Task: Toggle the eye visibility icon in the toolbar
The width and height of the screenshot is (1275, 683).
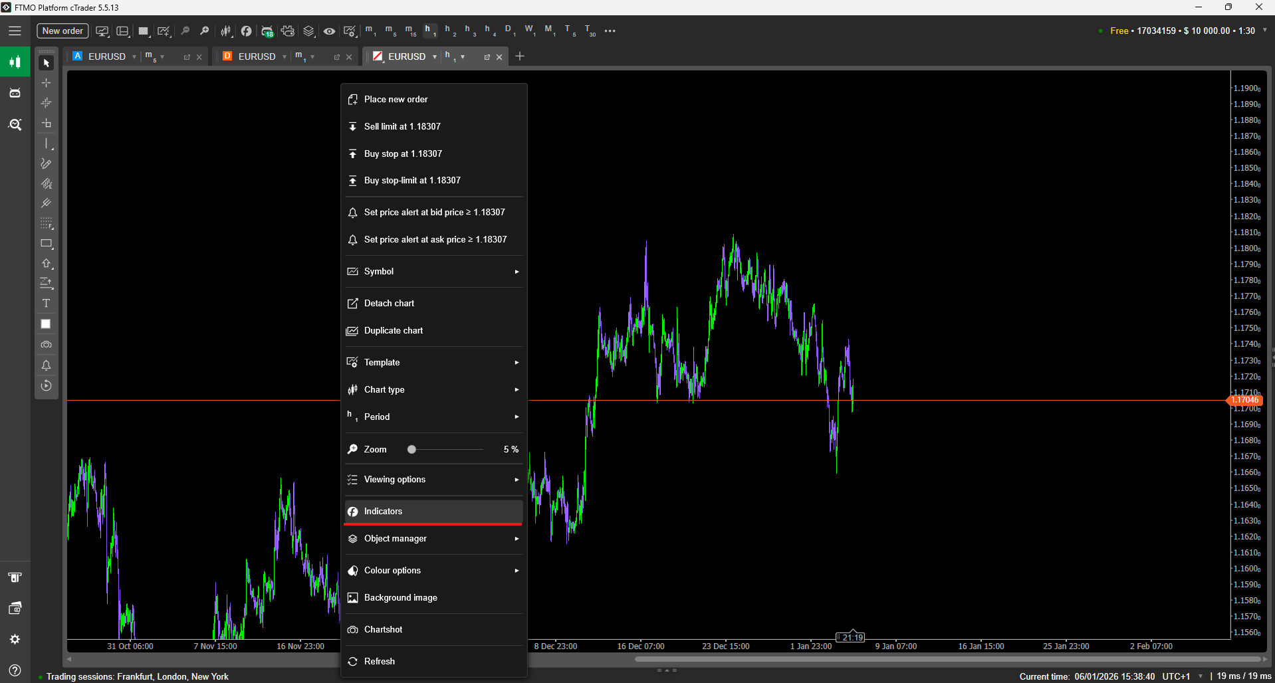Action: (x=329, y=31)
